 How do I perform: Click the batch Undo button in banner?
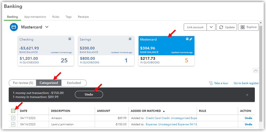tap(89, 94)
